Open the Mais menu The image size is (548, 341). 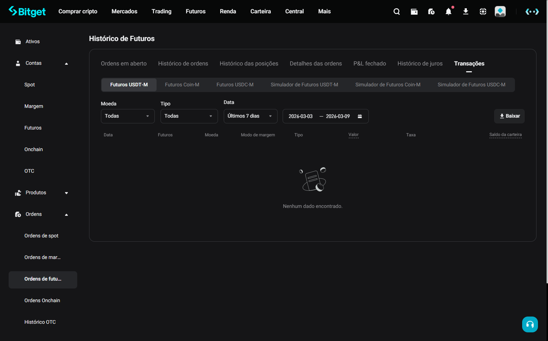pos(324,12)
